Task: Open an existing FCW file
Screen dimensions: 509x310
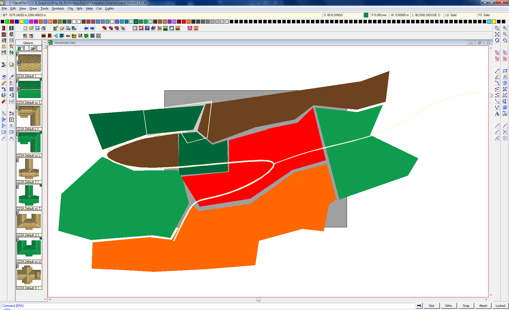Action: click(x=31, y=28)
